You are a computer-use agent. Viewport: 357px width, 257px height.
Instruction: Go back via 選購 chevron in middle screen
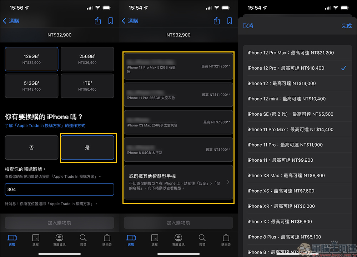[x=130, y=21]
